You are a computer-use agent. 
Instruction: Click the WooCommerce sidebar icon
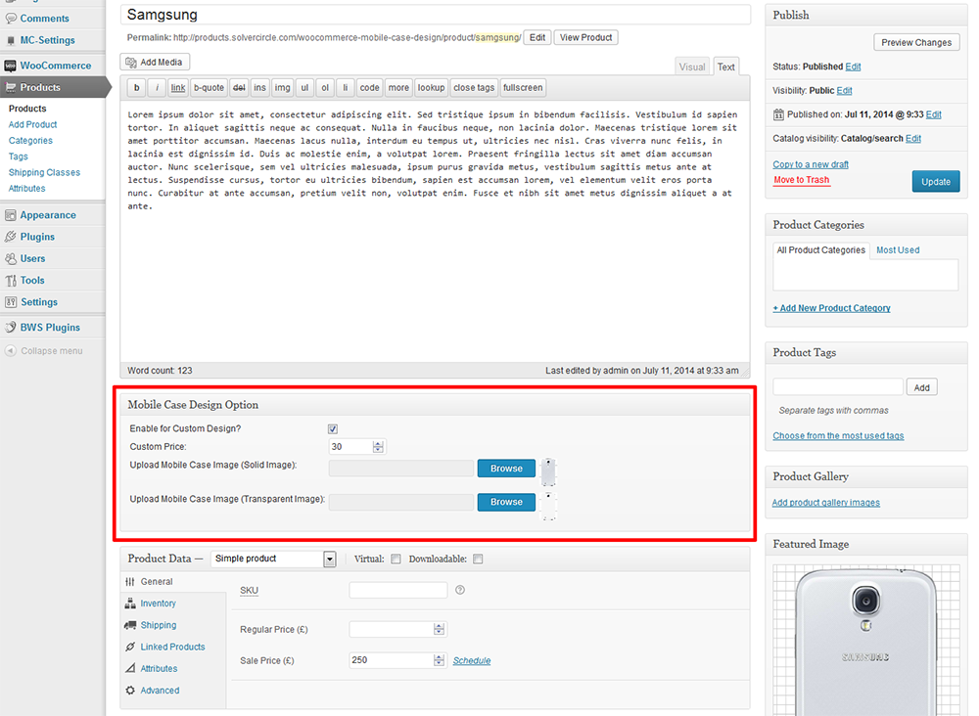10,66
